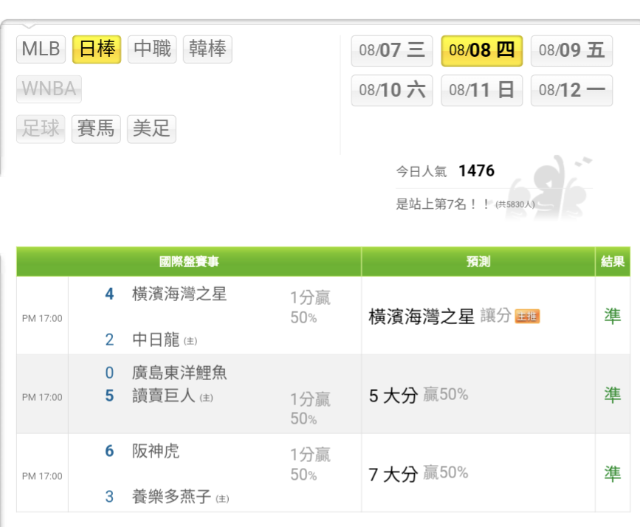Screen dimensions: 640x527
Task: Choose date 08/12 一
Action: (x=571, y=90)
